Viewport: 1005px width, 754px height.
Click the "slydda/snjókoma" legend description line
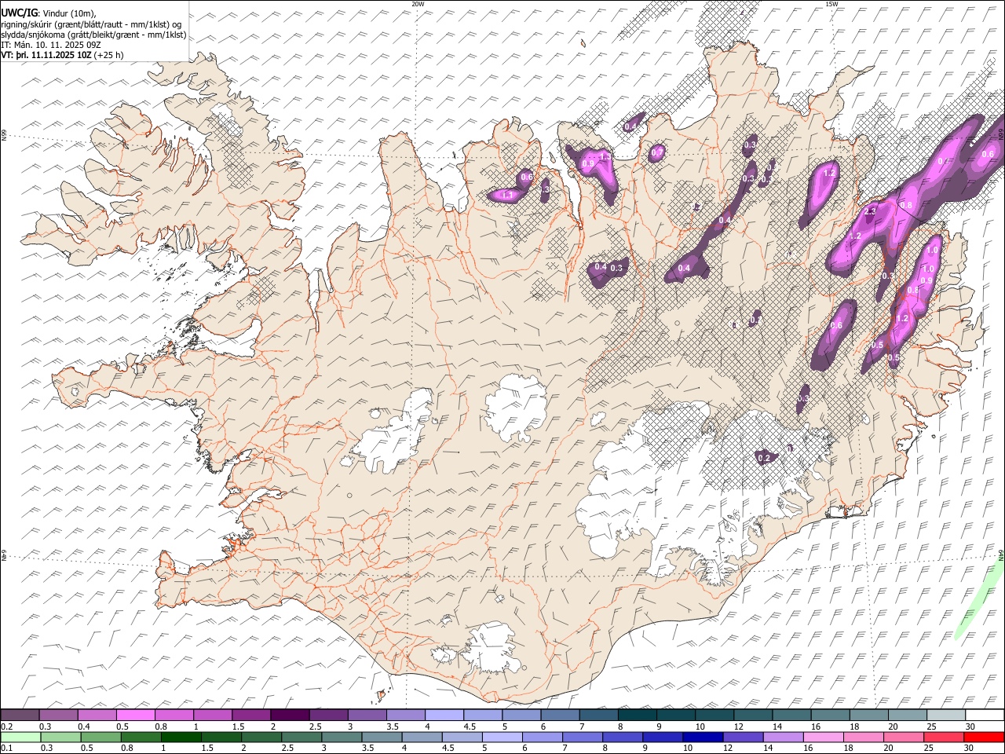point(93,35)
